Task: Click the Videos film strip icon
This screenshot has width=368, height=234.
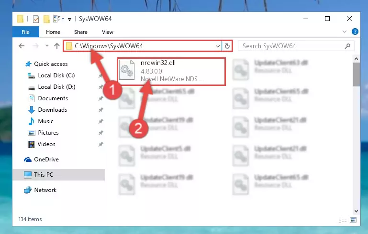Action: (x=32, y=144)
